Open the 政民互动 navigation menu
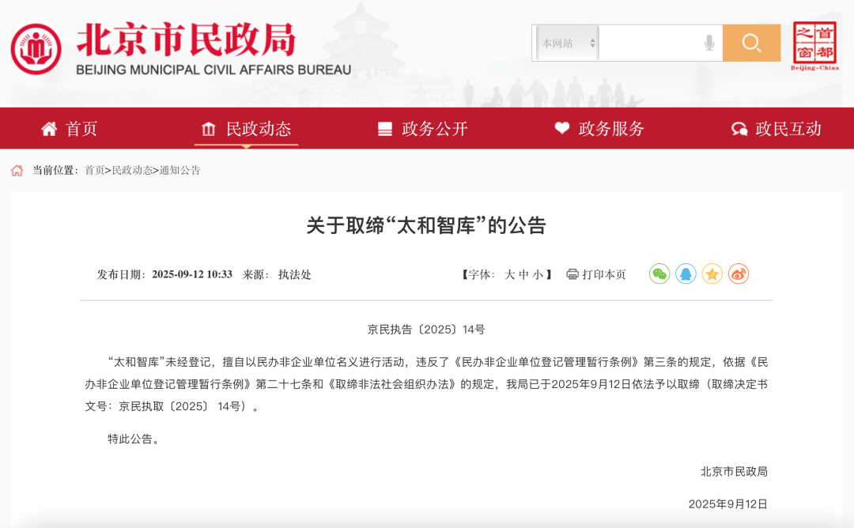This screenshot has height=528, width=854. [x=777, y=129]
